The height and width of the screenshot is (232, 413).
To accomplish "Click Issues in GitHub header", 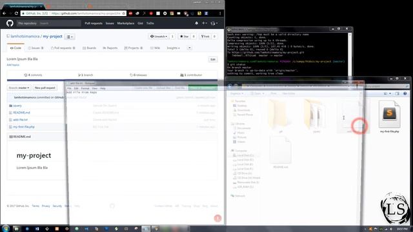I will (x=110, y=23).
